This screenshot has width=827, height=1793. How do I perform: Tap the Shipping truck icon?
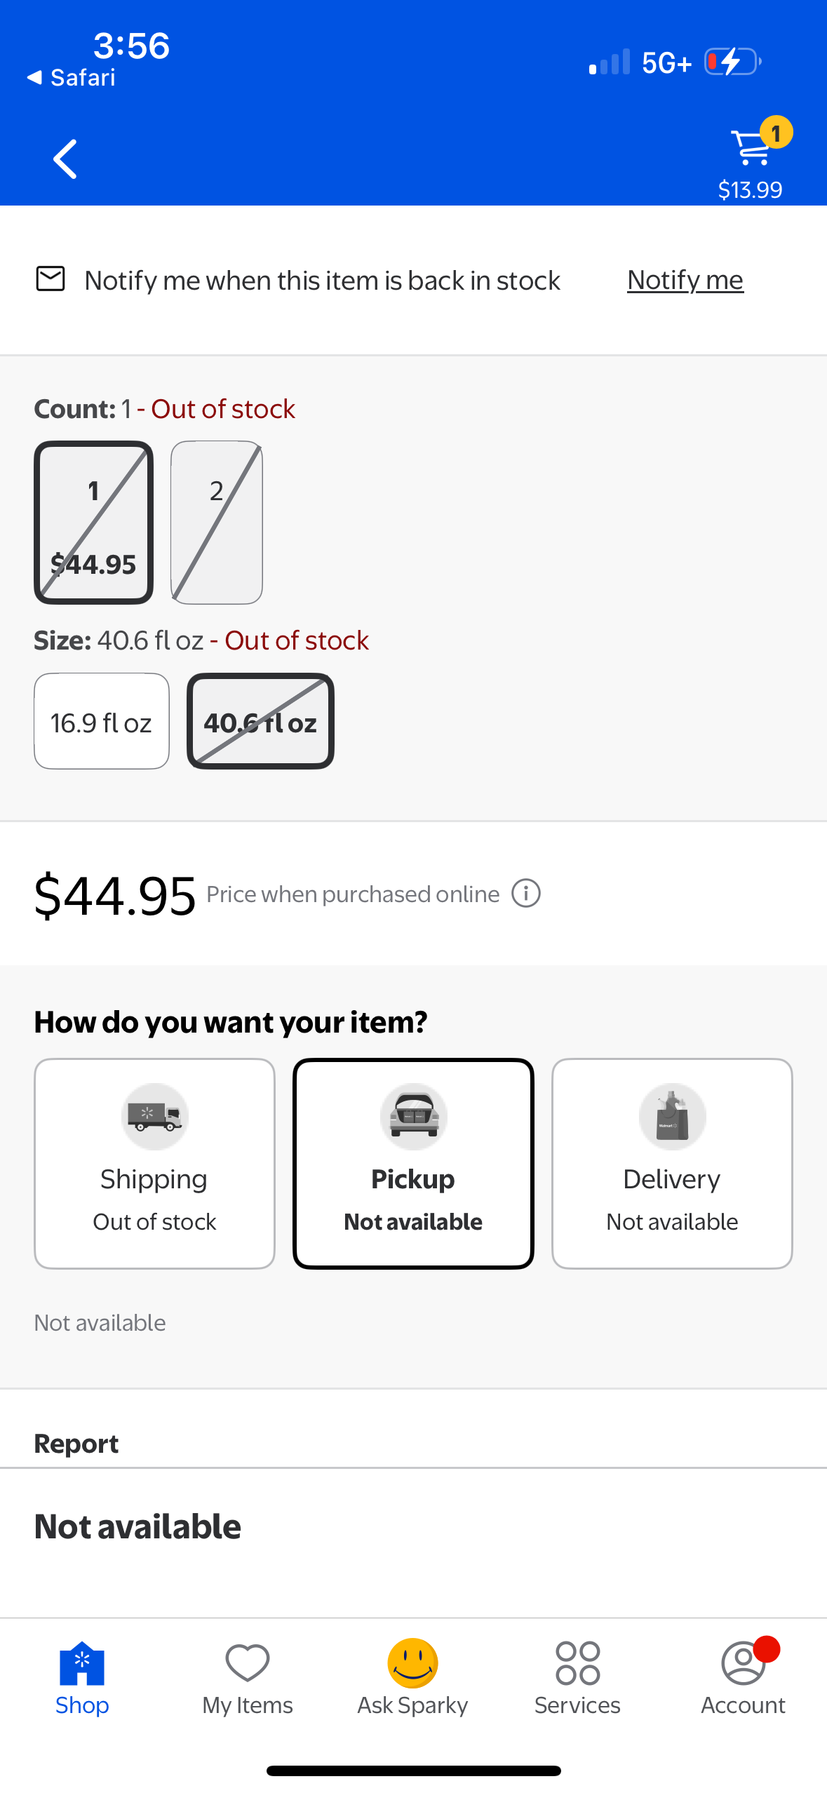(154, 1116)
